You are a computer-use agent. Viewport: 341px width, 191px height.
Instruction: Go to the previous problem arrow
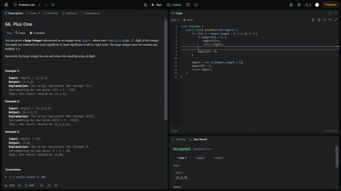click(39, 5)
